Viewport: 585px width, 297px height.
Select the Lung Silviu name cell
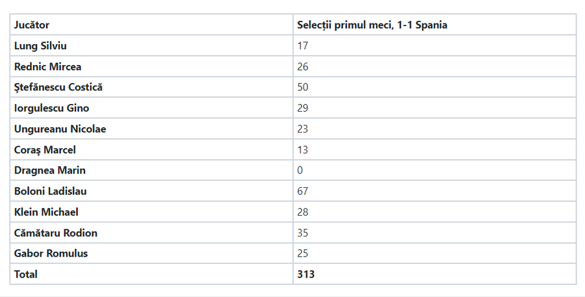tap(151, 45)
